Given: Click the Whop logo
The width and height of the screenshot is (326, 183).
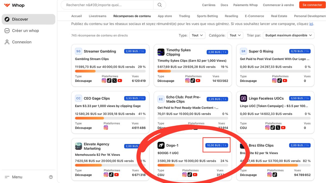Looking at the screenshot, I should coord(14,5).
